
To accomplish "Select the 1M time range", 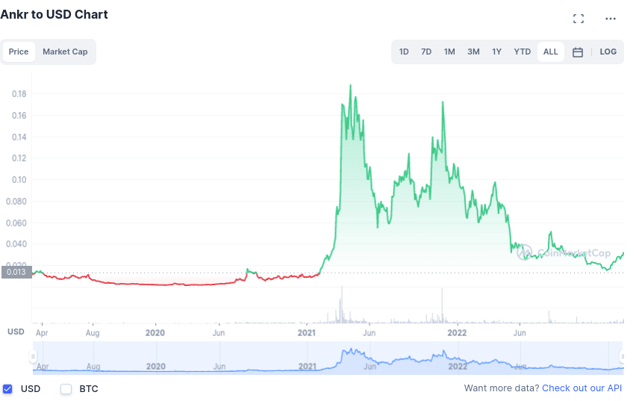I will tap(449, 52).
